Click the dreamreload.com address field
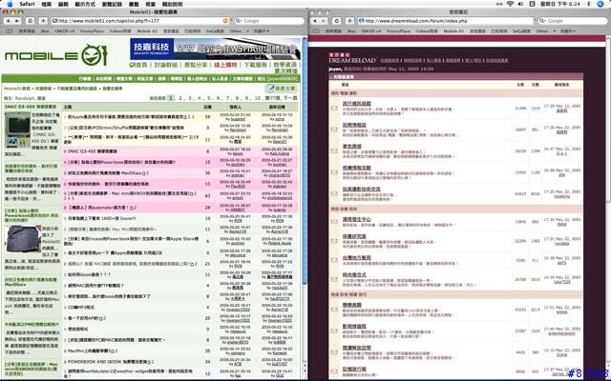Viewport: 611px width, 381px height. tap(446, 21)
